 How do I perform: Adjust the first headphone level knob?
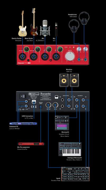click(x=79, y=49)
